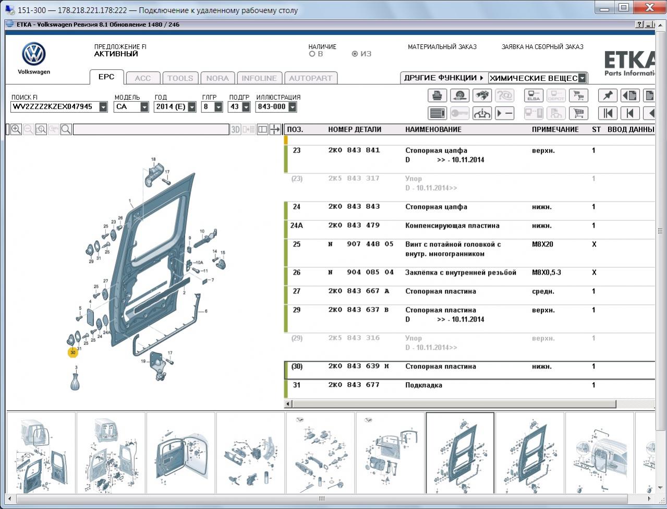Click the double shopping carts icon
This screenshot has width=667, height=509.
coord(578,96)
